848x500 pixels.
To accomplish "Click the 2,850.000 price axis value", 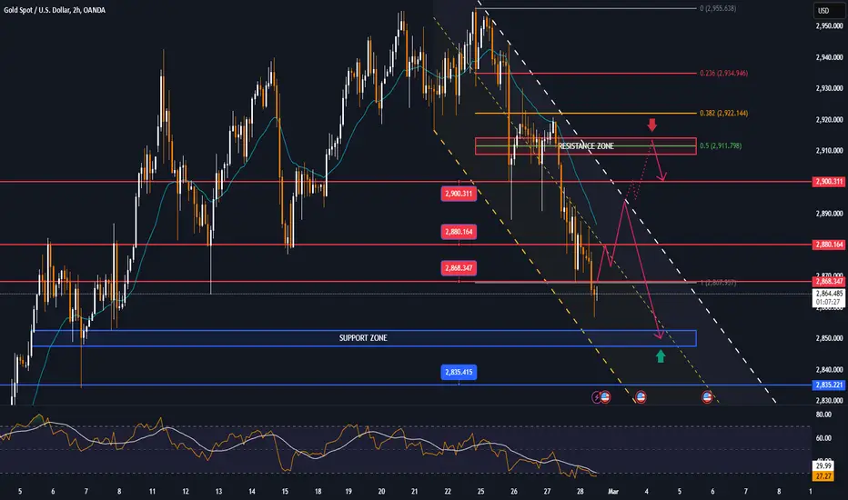I will click(x=829, y=338).
